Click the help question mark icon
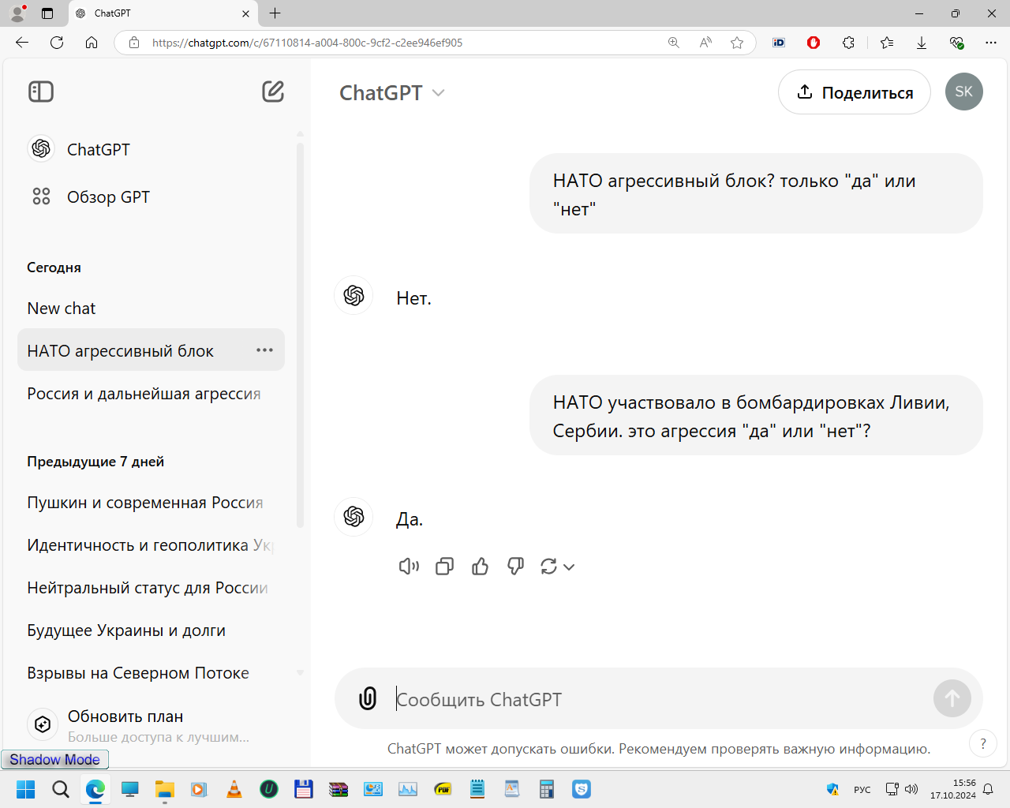This screenshot has height=808, width=1010. coord(983,743)
